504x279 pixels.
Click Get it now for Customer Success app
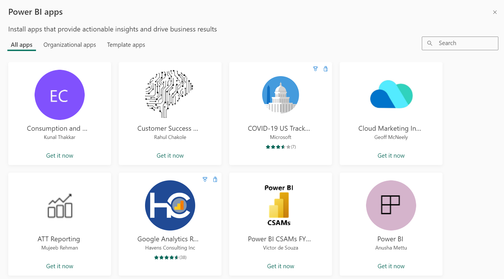(x=170, y=155)
